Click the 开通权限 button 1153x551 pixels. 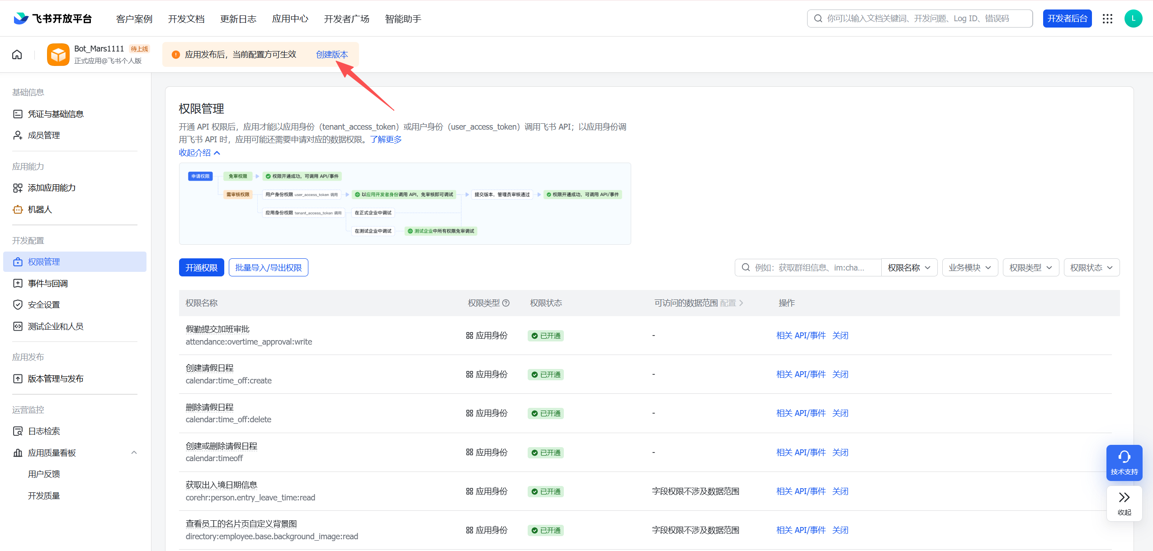(x=201, y=268)
